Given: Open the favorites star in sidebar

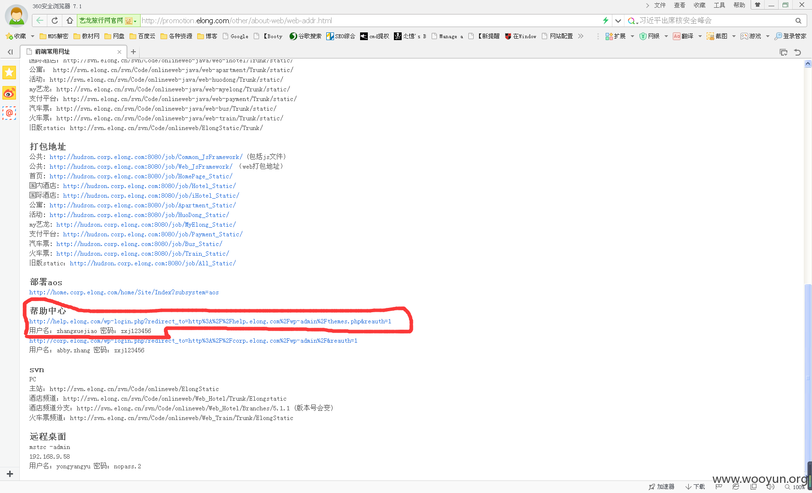Looking at the screenshot, I should point(9,72).
